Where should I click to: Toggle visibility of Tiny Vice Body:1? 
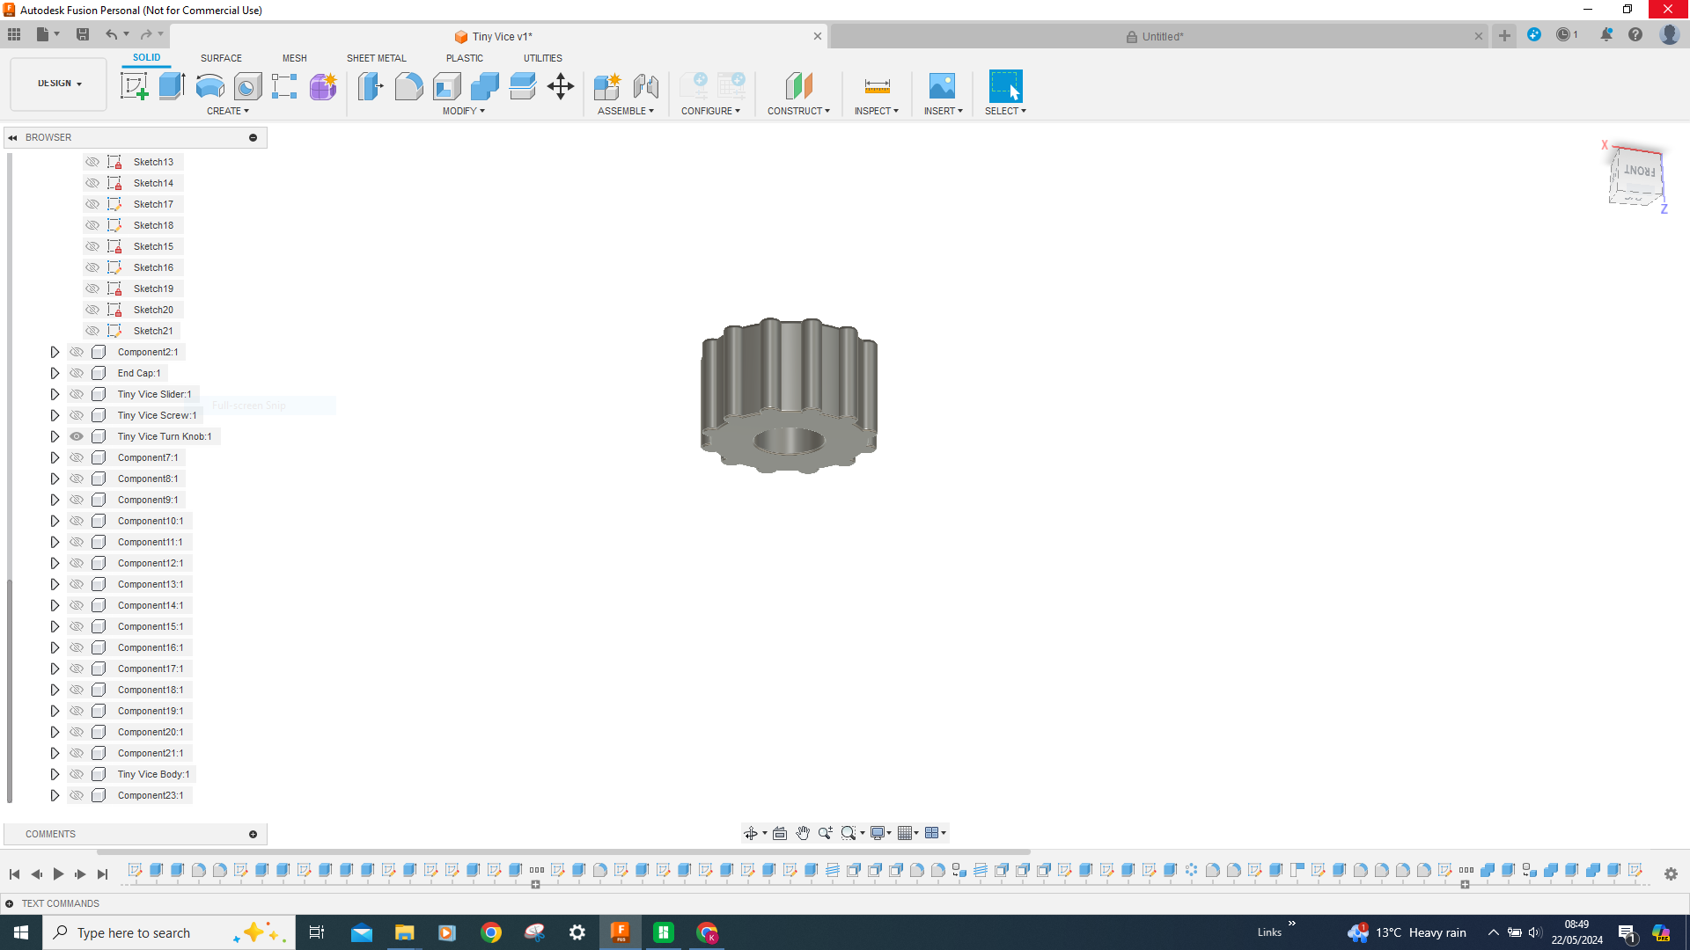(x=77, y=774)
